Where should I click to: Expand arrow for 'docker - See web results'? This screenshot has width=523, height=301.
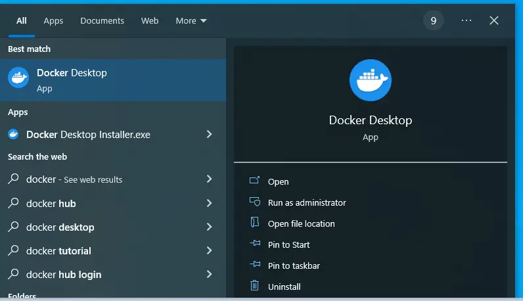coord(209,179)
